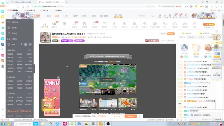Open the 鱼吧 navigation tab

pos(94,16)
